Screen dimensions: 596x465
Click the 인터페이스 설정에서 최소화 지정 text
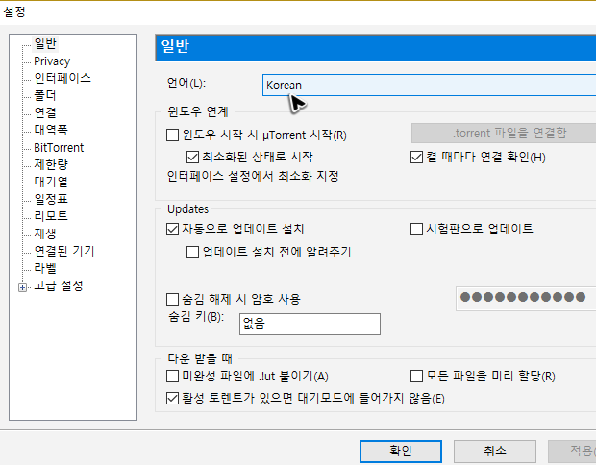point(253,176)
